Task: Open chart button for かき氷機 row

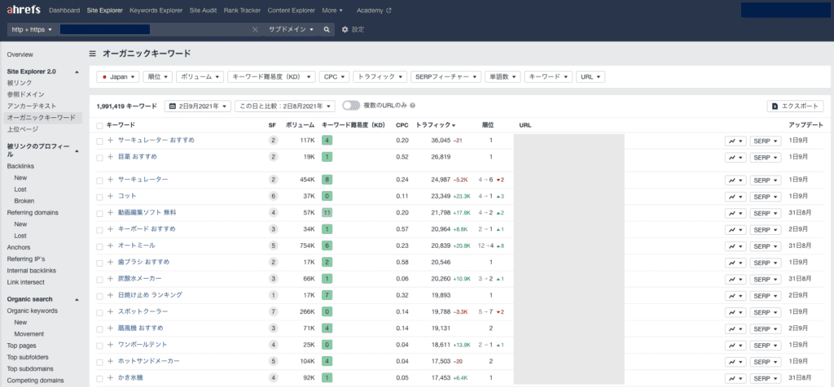Action: pos(735,379)
